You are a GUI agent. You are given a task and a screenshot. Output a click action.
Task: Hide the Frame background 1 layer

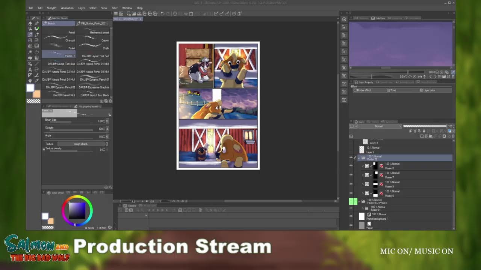[x=351, y=216]
